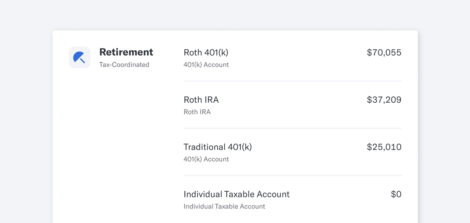The width and height of the screenshot is (470, 223).
Task: Select the Roth IRA subtype label
Action: (x=197, y=112)
